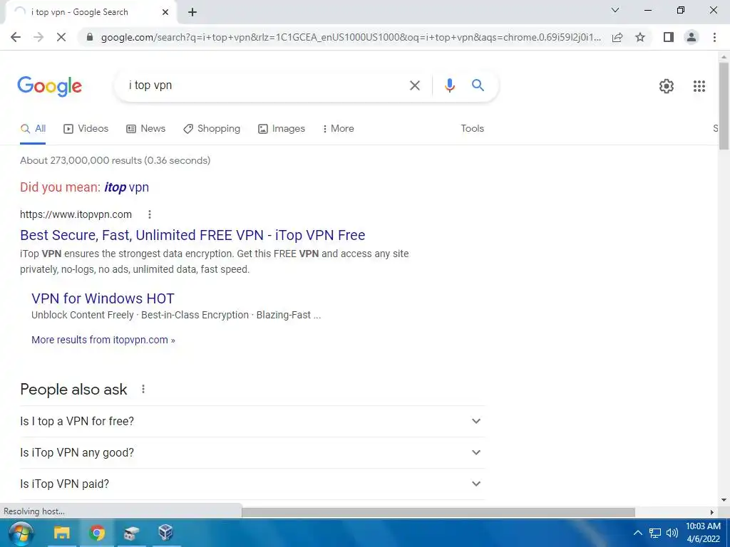Submit search with magnifier icon
The image size is (730, 547).
tap(478, 85)
